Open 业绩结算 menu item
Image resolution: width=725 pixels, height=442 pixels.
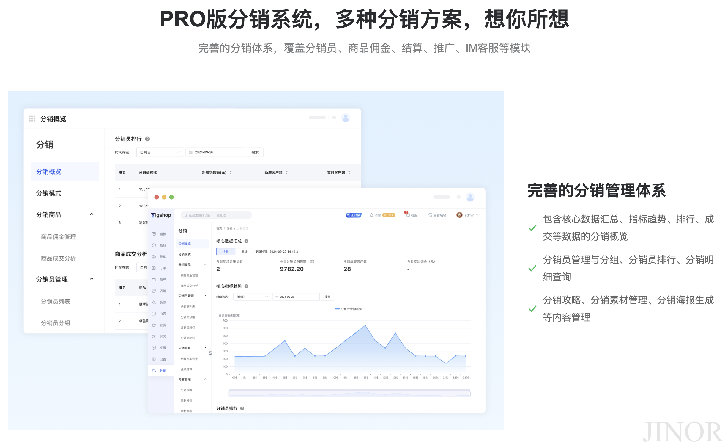coord(186,369)
